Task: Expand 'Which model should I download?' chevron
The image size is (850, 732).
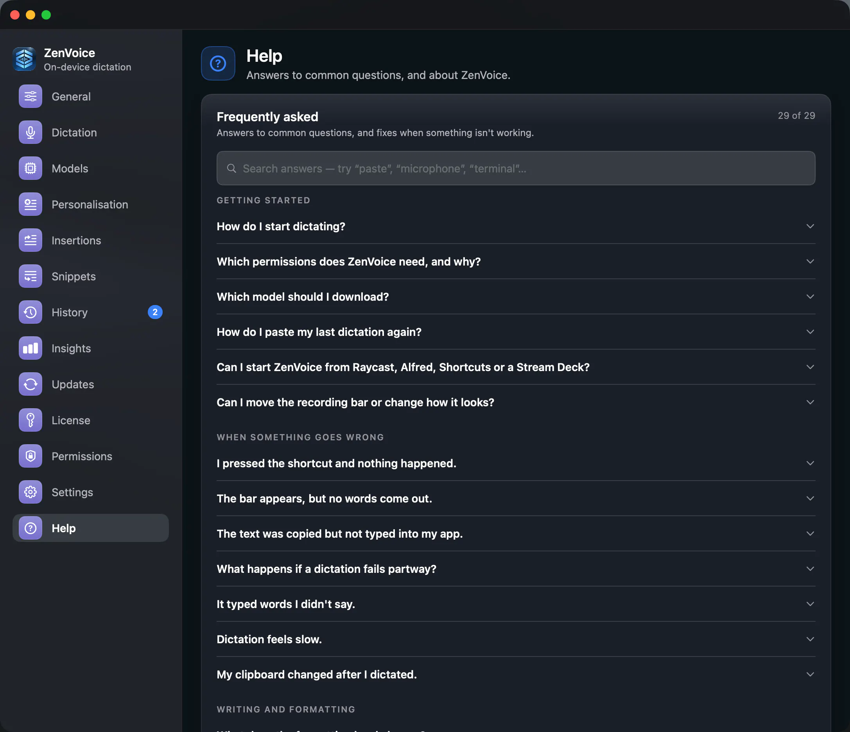Action: pos(810,297)
